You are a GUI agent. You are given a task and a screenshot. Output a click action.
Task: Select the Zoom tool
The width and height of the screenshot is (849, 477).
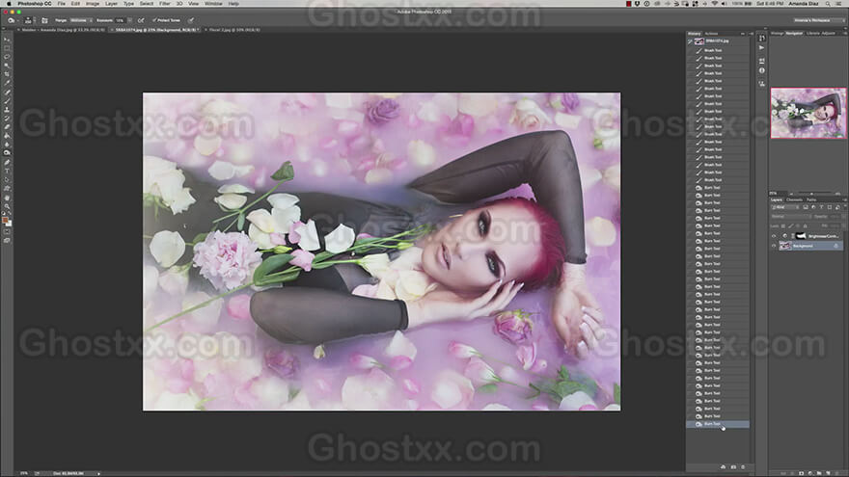7,206
